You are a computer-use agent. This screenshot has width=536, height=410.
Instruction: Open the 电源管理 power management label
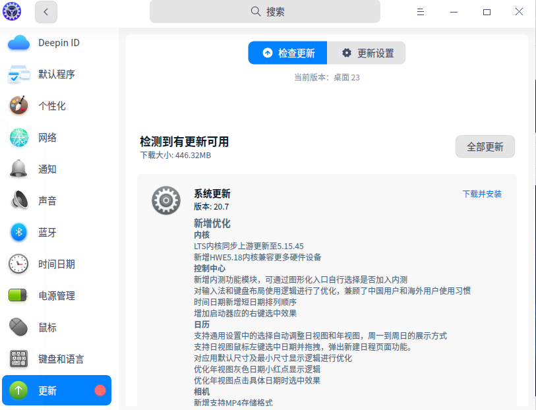[57, 296]
